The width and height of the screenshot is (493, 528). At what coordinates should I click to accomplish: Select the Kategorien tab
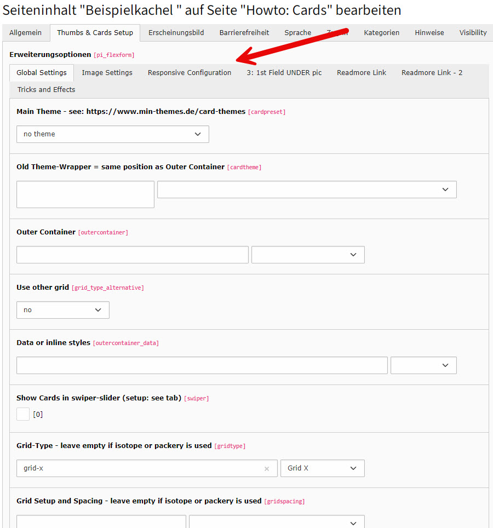[x=381, y=33]
